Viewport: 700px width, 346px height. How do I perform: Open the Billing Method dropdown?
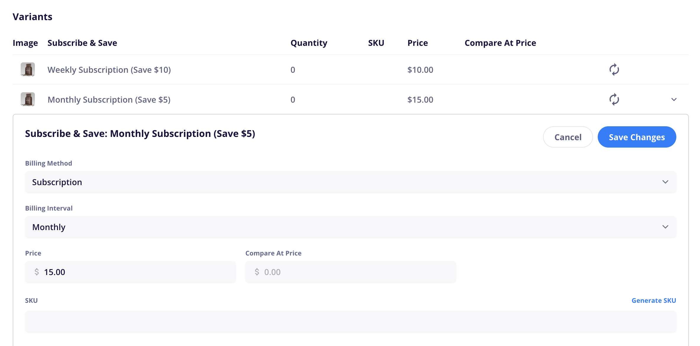pyautogui.click(x=351, y=182)
